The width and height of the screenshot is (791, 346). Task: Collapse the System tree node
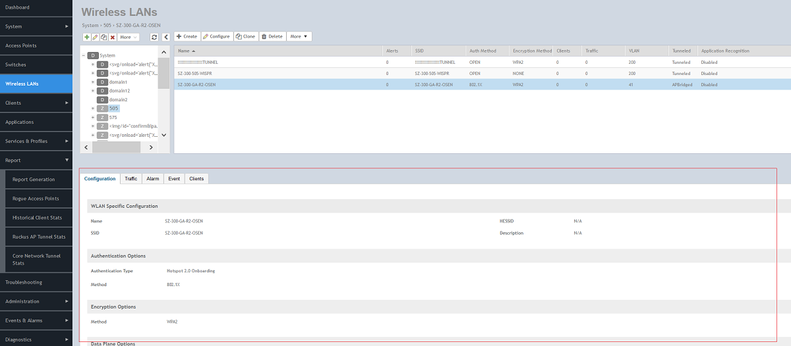point(83,56)
